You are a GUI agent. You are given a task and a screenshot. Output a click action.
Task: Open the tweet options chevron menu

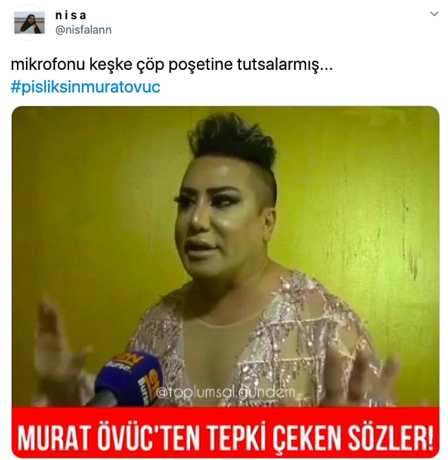(x=434, y=14)
